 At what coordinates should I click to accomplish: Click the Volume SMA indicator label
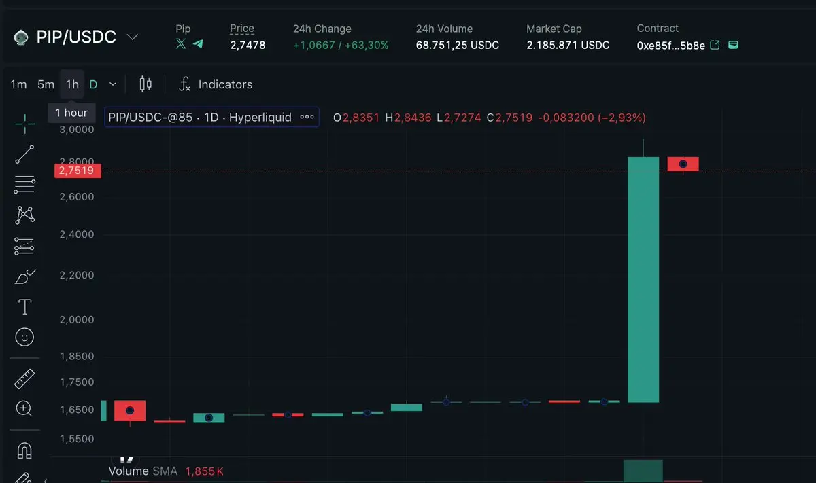[x=143, y=471]
